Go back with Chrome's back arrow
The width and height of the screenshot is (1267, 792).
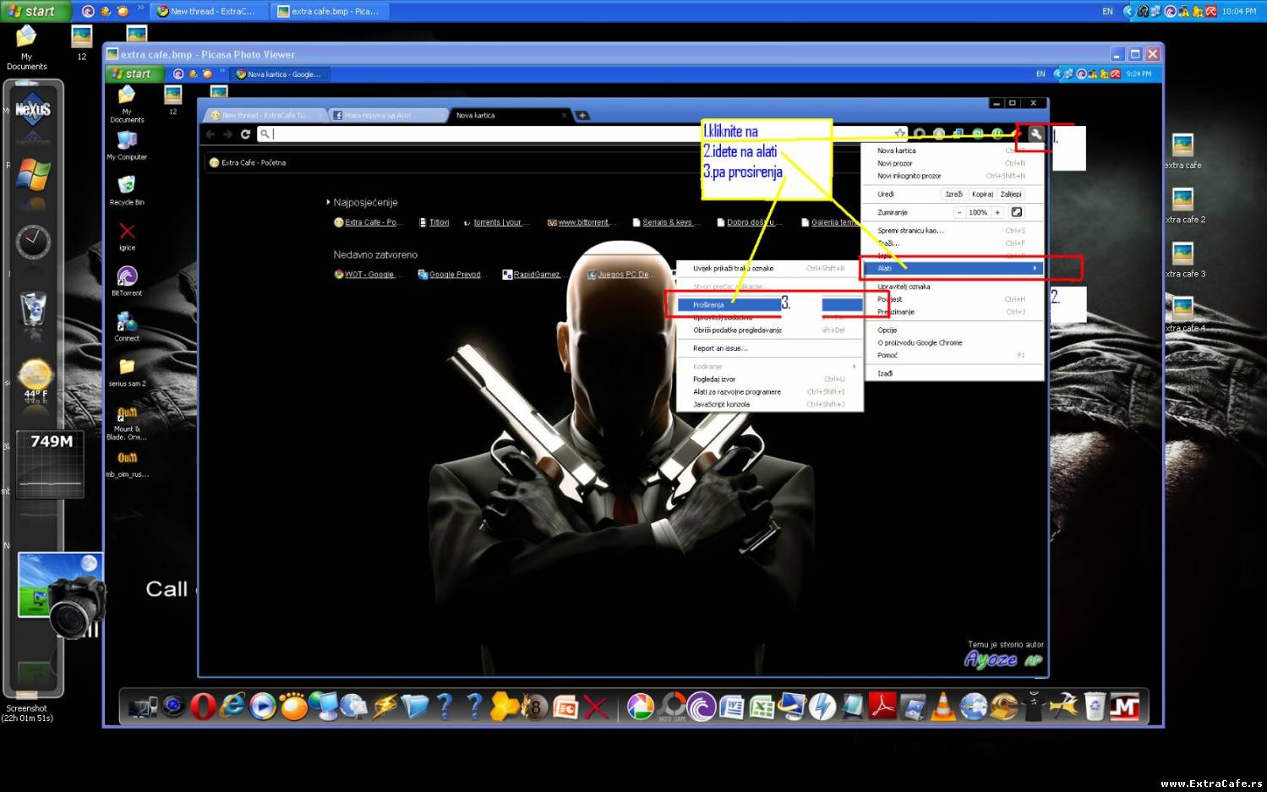(210, 134)
